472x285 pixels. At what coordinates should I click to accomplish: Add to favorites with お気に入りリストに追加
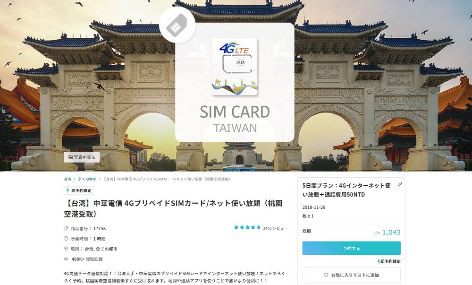[351, 275]
